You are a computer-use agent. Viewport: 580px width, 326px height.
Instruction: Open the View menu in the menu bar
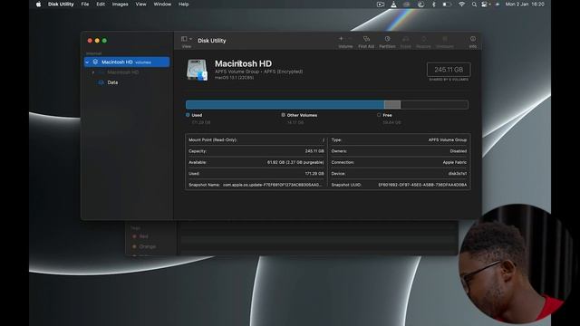coord(140,5)
